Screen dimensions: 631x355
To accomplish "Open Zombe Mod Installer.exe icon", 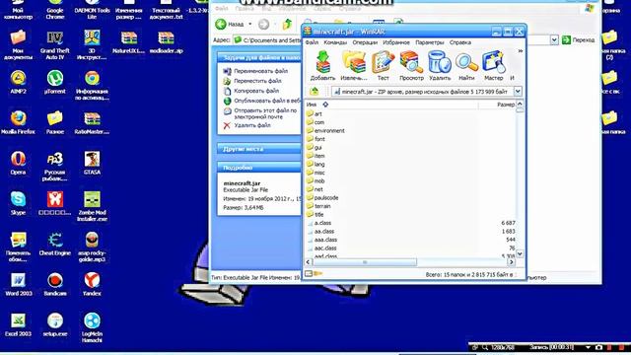I will point(92,206).
